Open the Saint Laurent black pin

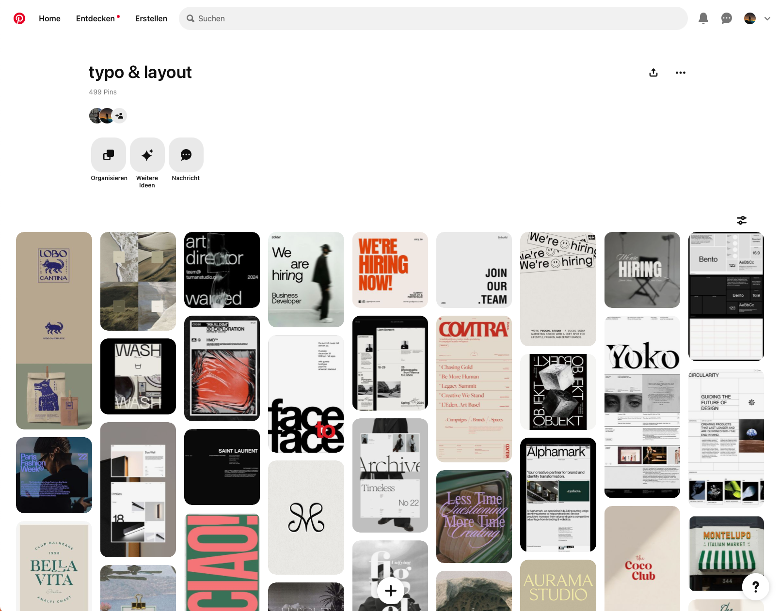[222, 467]
